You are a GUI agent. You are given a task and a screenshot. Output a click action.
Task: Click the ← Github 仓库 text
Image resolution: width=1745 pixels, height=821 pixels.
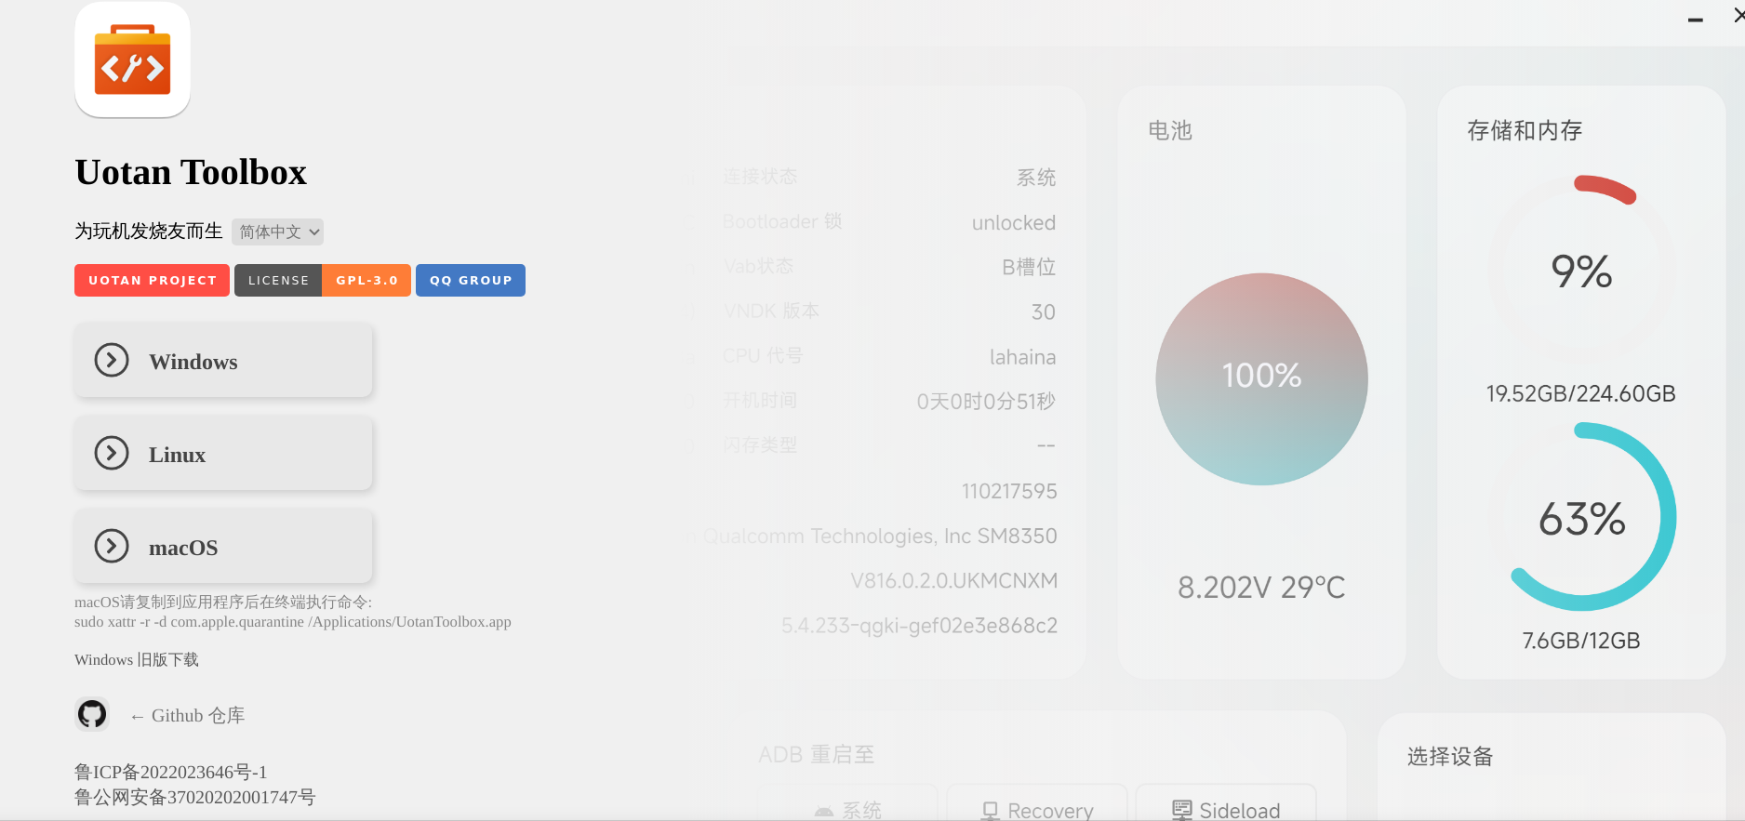tap(187, 715)
